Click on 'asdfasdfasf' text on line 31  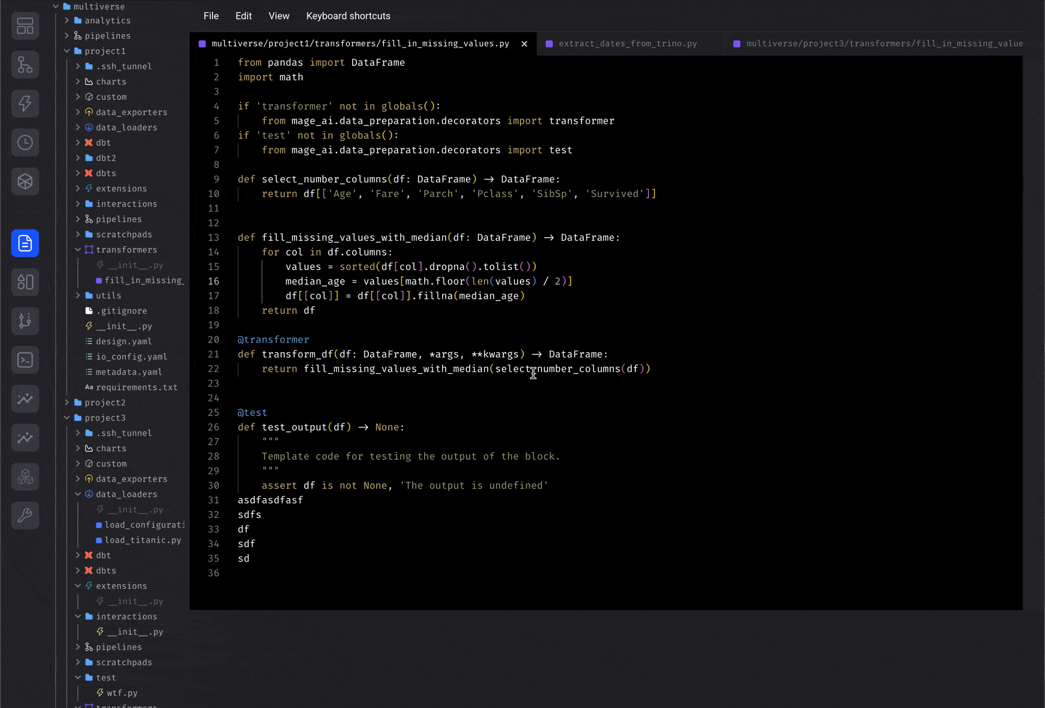[270, 500]
